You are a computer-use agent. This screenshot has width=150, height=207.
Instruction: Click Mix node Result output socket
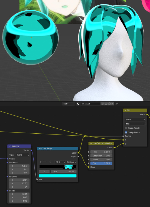point(147,114)
